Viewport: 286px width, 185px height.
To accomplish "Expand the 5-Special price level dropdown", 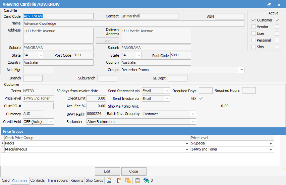I will click(271, 144).
